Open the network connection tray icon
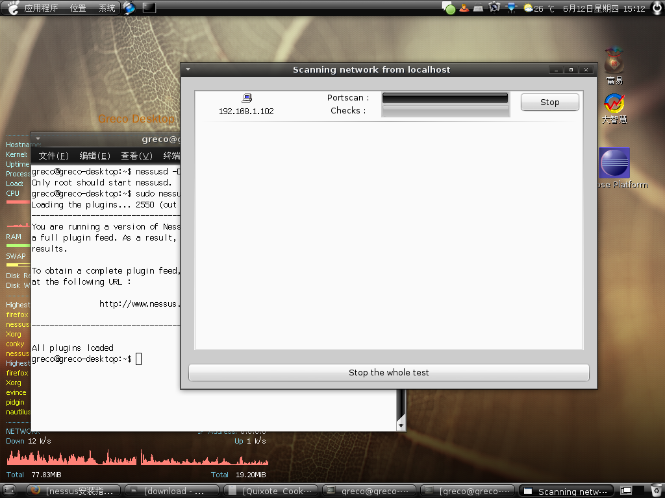 (x=512, y=8)
